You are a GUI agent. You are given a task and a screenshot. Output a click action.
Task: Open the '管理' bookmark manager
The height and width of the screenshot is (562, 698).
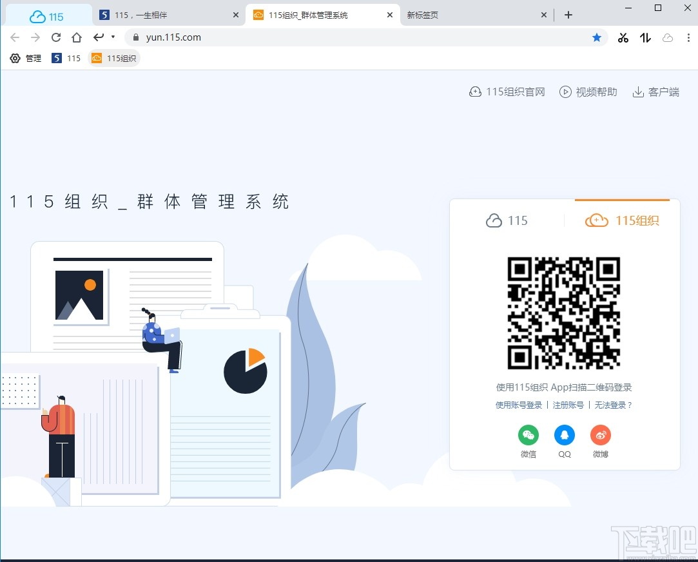tap(25, 58)
